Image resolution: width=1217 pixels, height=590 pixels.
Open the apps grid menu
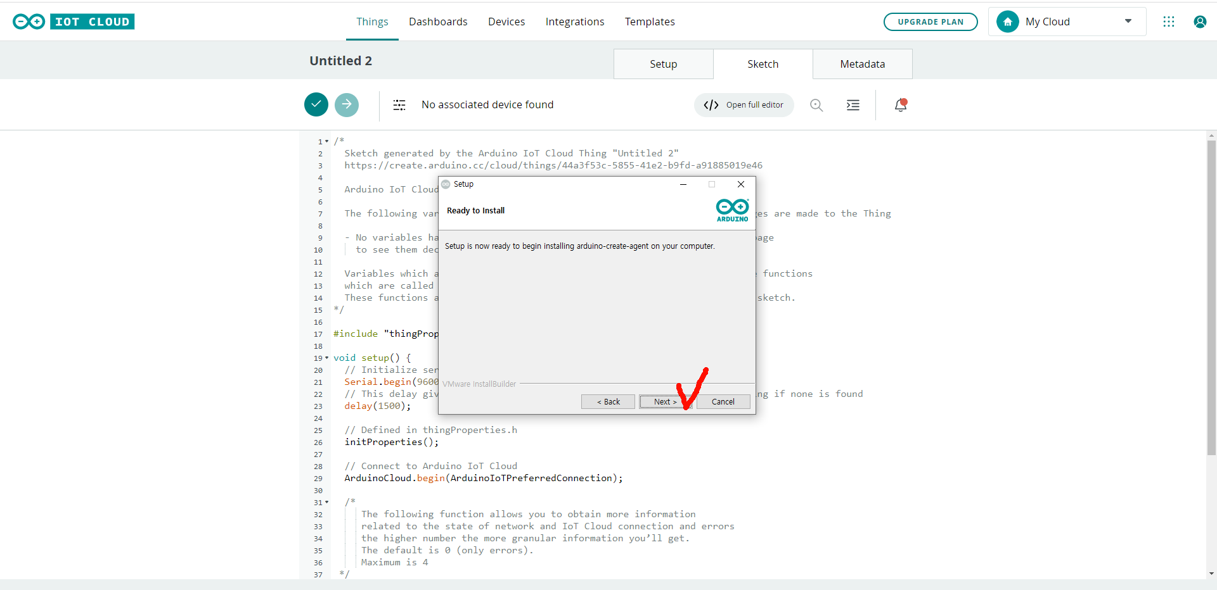click(x=1169, y=22)
